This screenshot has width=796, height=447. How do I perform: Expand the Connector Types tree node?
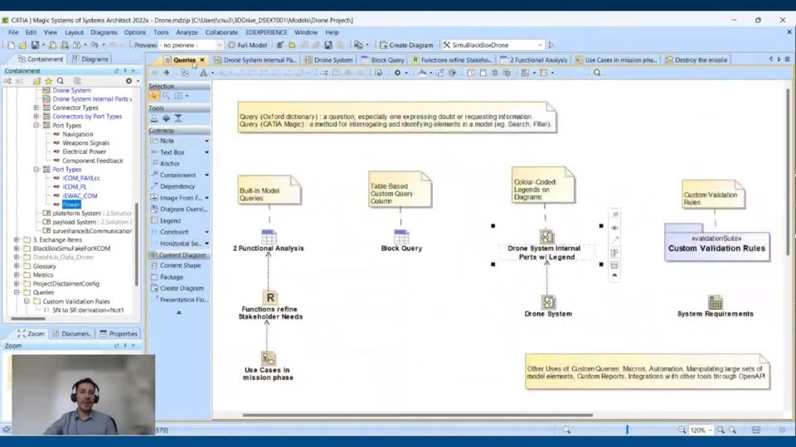point(36,108)
